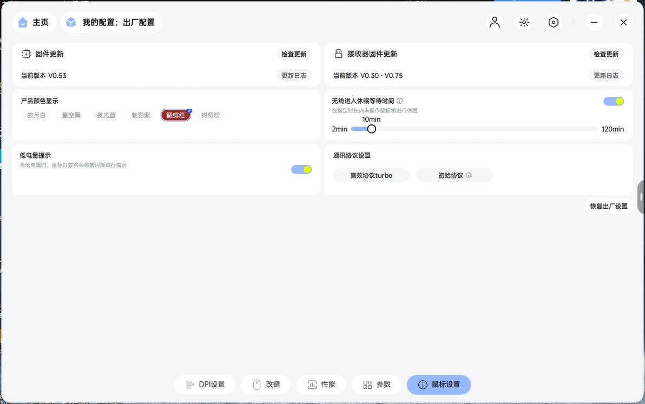Click the sleep time slider handle at 10min

(x=371, y=129)
